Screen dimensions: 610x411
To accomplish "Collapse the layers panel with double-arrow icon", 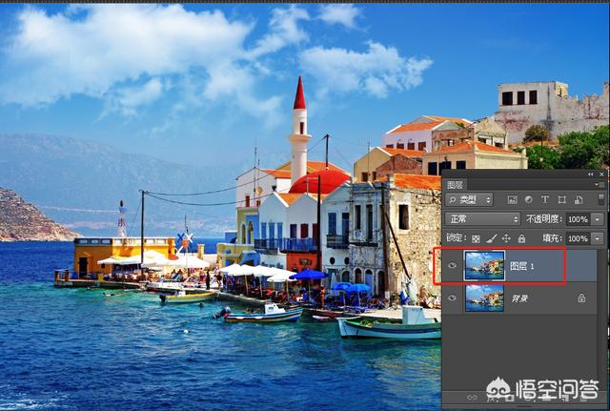I will tap(591, 175).
